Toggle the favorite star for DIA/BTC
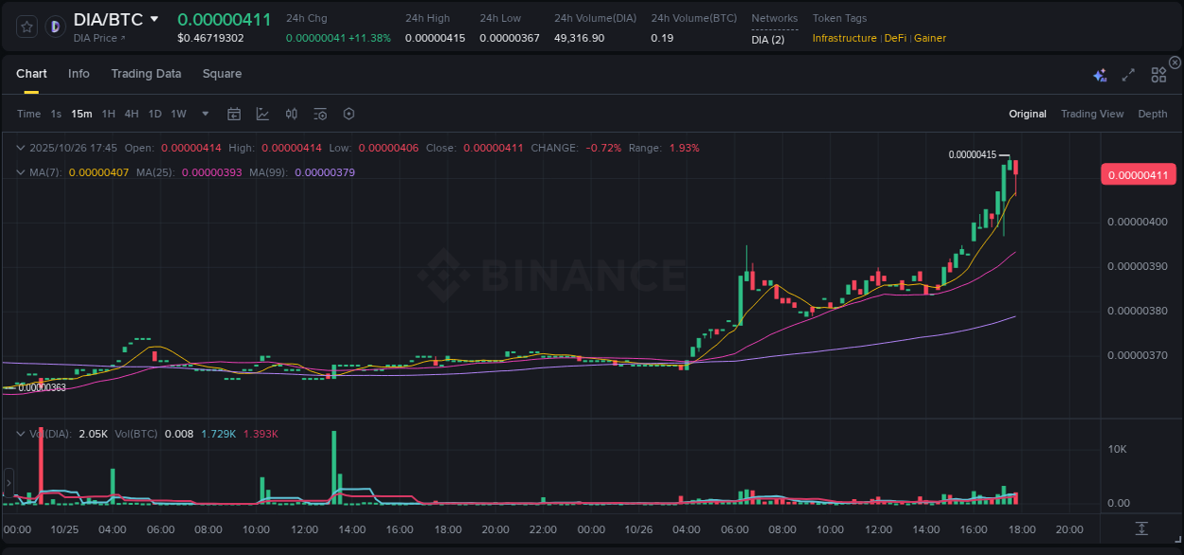Image resolution: width=1184 pixels, height=555 pixels. coord(27,27)
